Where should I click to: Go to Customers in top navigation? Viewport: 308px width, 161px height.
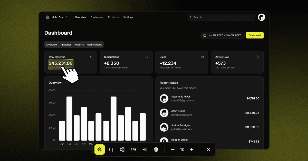click(x=97, y=17)
